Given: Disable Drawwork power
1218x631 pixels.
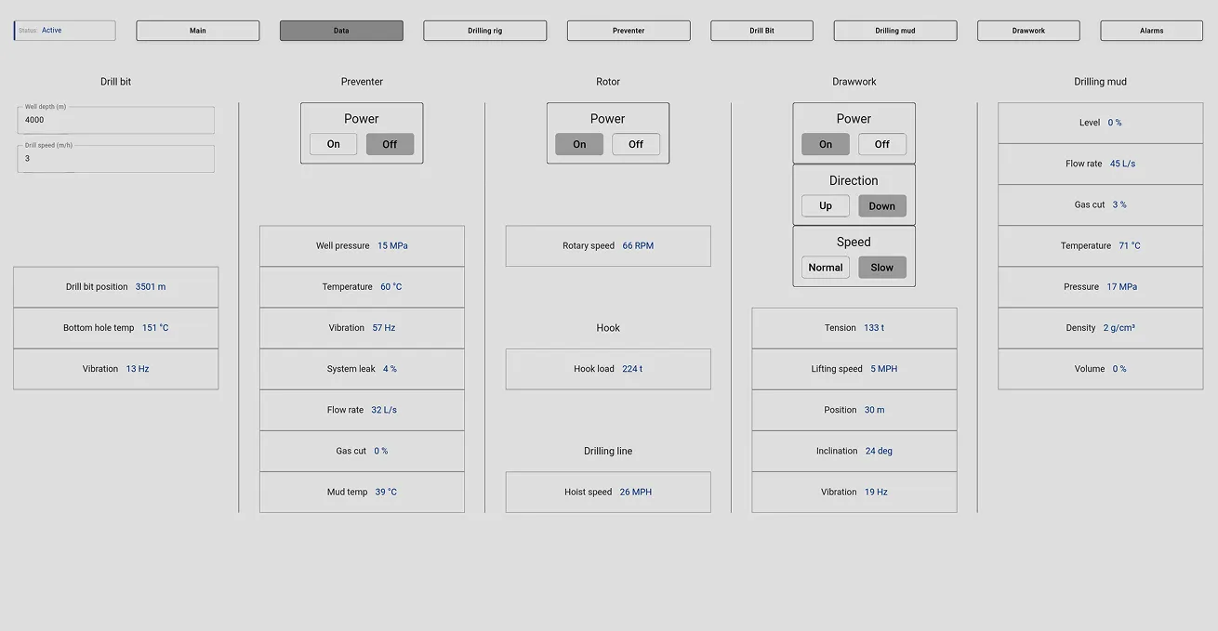Looking at the screenshot, I should 881,144.
